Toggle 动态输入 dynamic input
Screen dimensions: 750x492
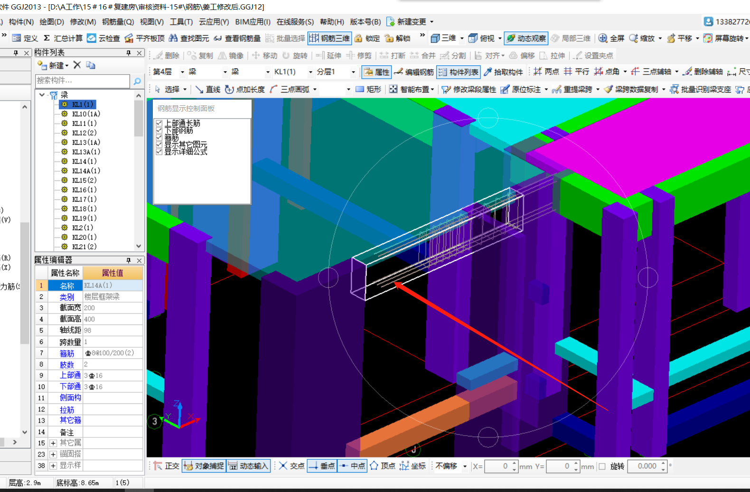[249, 466]
